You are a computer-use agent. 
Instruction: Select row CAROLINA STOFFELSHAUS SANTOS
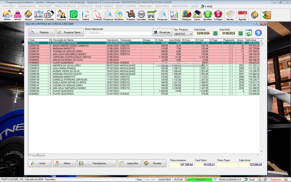pos(144,57)
